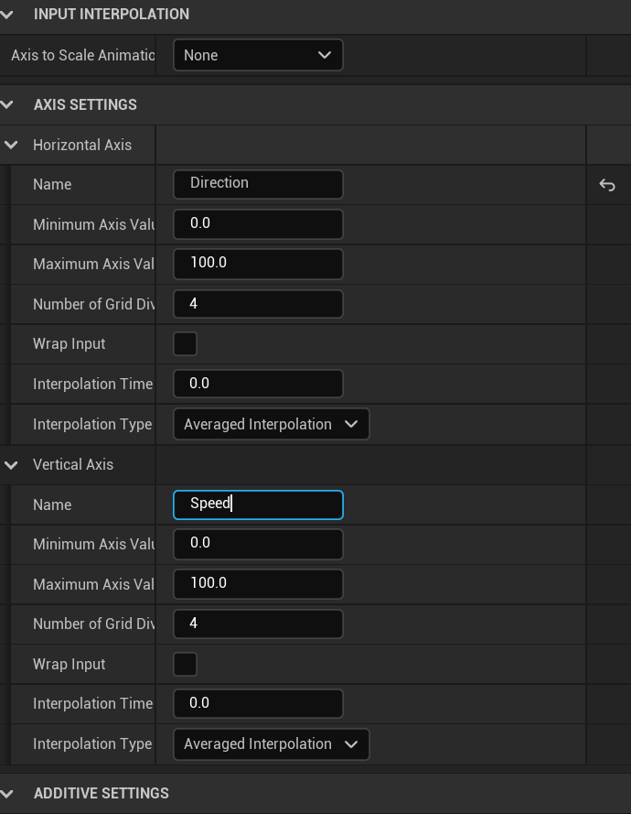This screenshot has height=814, width=631.
Task: Click Horizontal Number of Grid Divisions field
Action: pos(258,304)
